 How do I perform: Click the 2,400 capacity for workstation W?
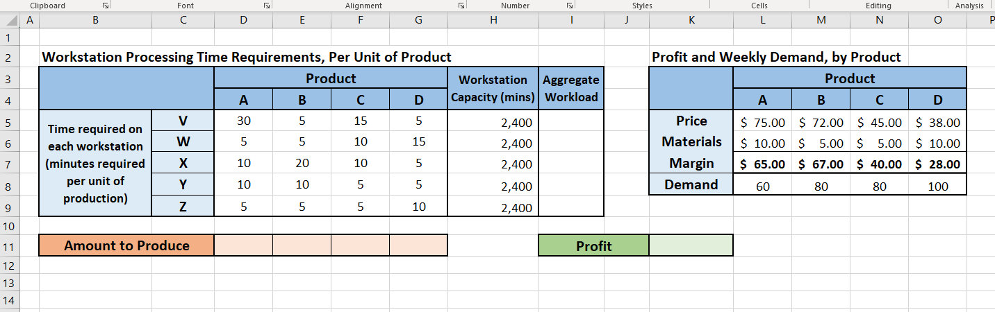(493, 143)
